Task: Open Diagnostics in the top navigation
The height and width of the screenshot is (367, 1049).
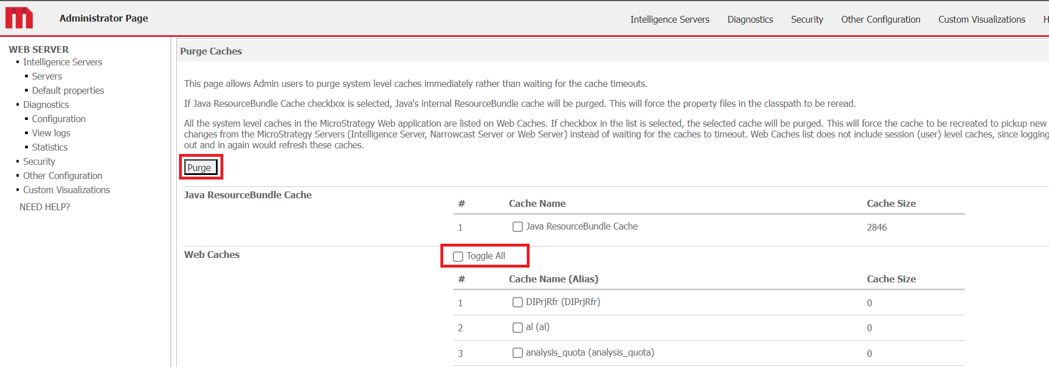Action: pos(750,19)
